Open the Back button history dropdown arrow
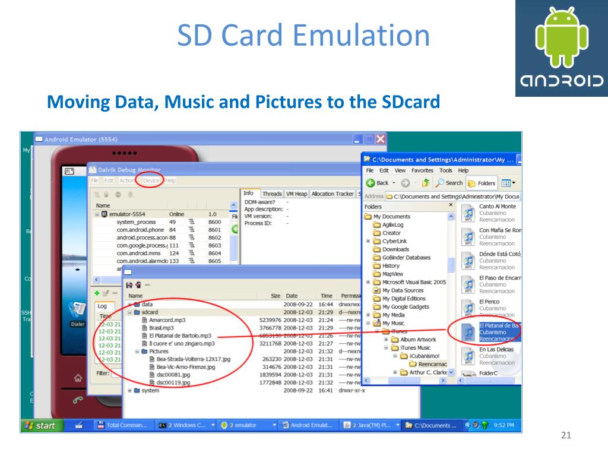Image resolution: width=608 pixels, height=456 pixels. 394,183
